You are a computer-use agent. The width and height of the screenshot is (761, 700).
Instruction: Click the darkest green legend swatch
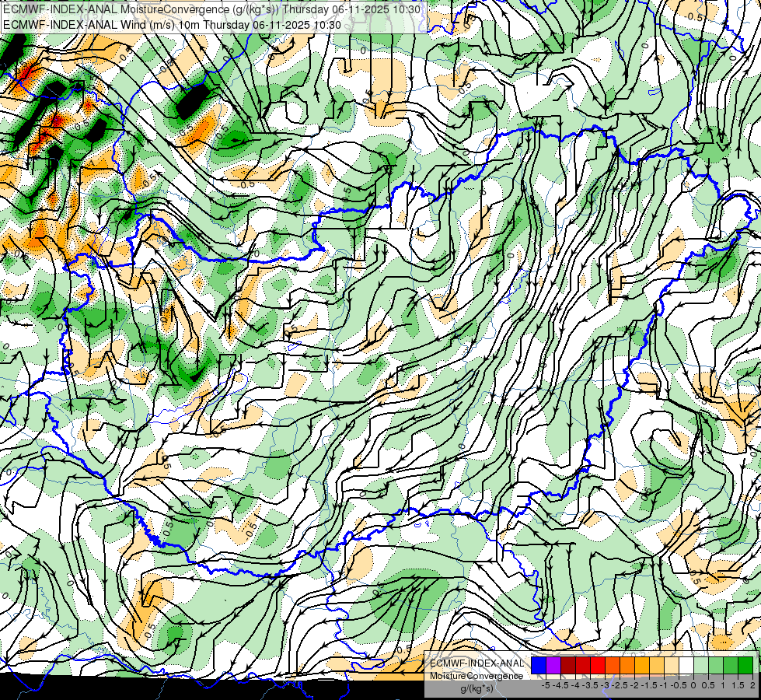click(x=745, y=666)
